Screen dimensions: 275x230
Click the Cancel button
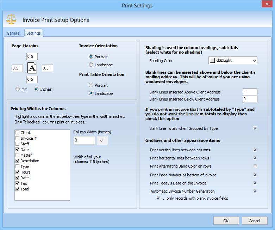(x=255, y=221)
